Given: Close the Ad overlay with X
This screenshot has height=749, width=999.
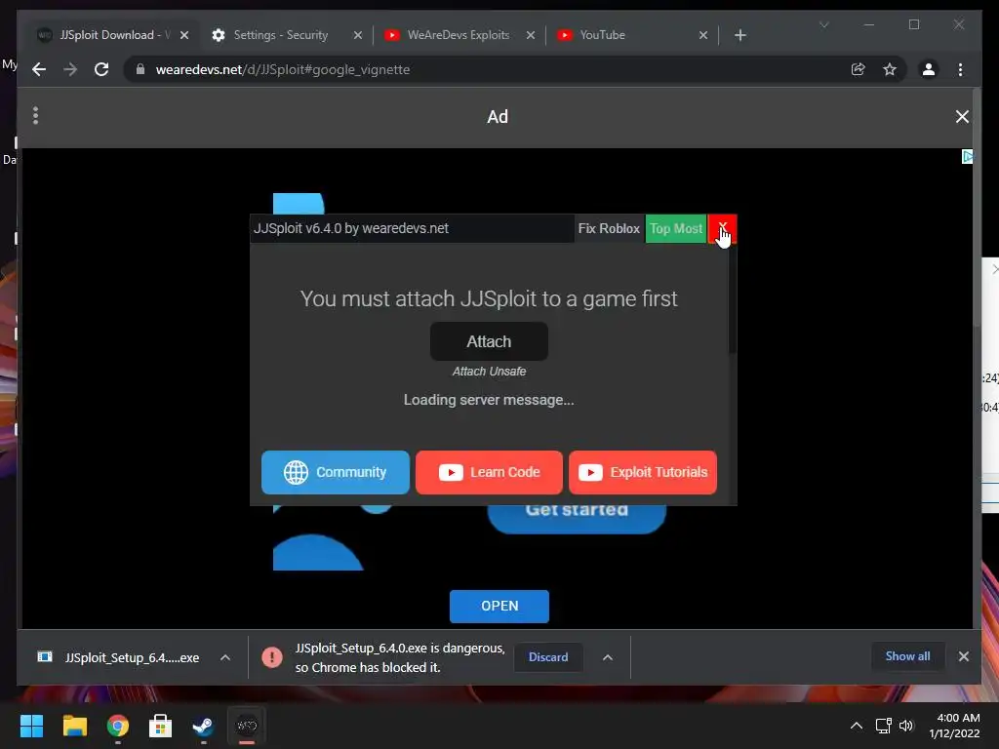Looking at the screenshot, I should coord(962,117).
